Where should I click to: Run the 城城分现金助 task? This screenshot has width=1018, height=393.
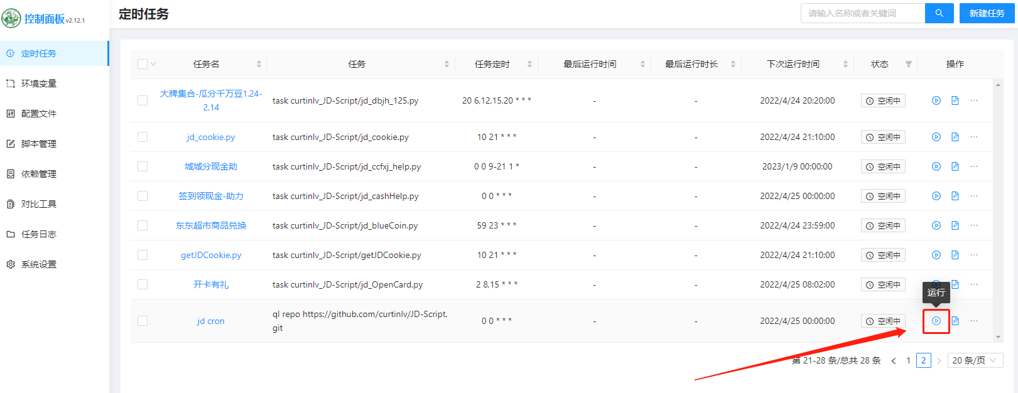[936, 166]
